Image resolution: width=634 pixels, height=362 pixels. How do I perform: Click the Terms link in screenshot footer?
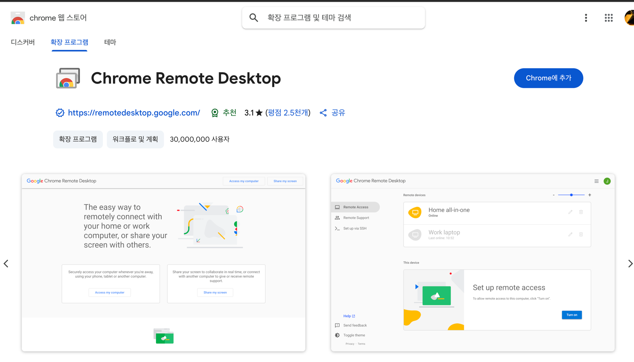pos(361,344)
